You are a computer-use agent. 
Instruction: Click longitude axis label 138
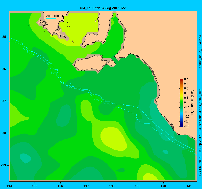pos(112,186)
